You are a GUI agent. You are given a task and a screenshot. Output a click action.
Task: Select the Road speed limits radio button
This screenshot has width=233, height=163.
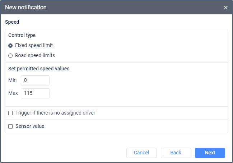click(x=10, y=56)
